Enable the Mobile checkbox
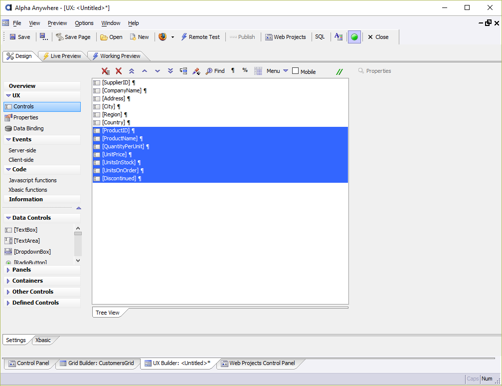502x386 pixels. 296,71
